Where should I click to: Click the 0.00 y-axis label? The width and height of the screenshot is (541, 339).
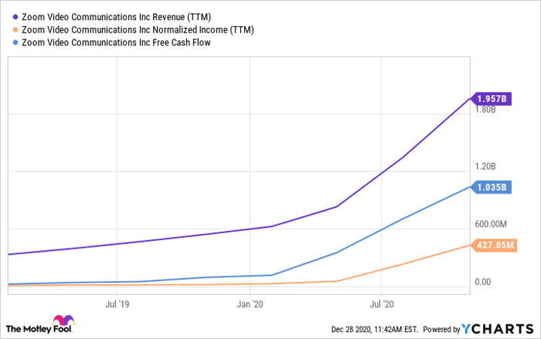tap(484, 282)
